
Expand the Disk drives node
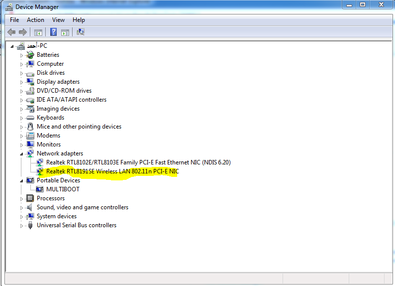21,73
